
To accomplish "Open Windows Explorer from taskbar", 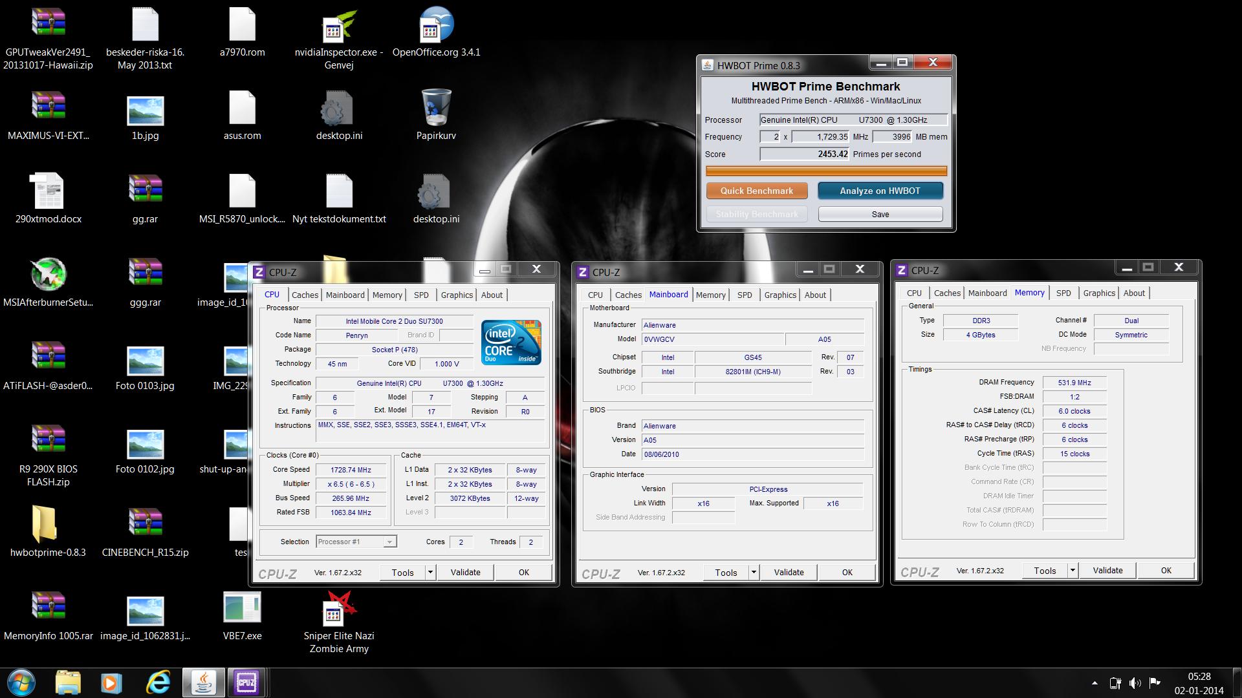I will pos(67,682).
